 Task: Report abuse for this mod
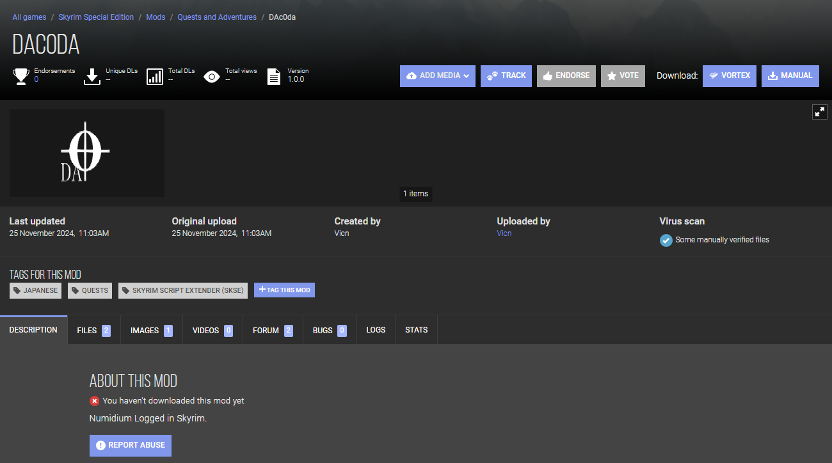click(131, 445)
